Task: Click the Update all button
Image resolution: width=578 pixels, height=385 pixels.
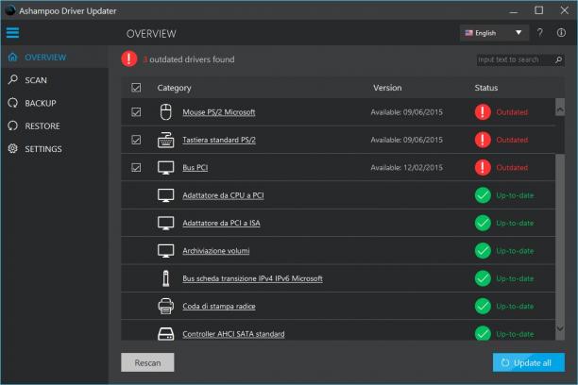Action: pos(529,362)
